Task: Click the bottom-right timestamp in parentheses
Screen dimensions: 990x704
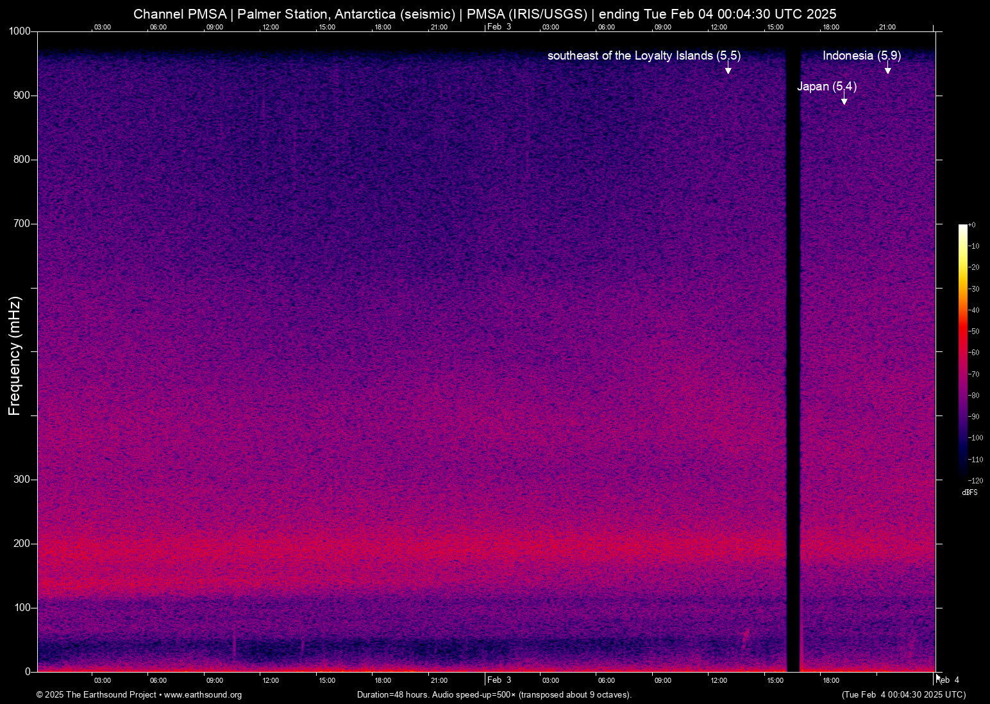Action: [x=903, y=695]
